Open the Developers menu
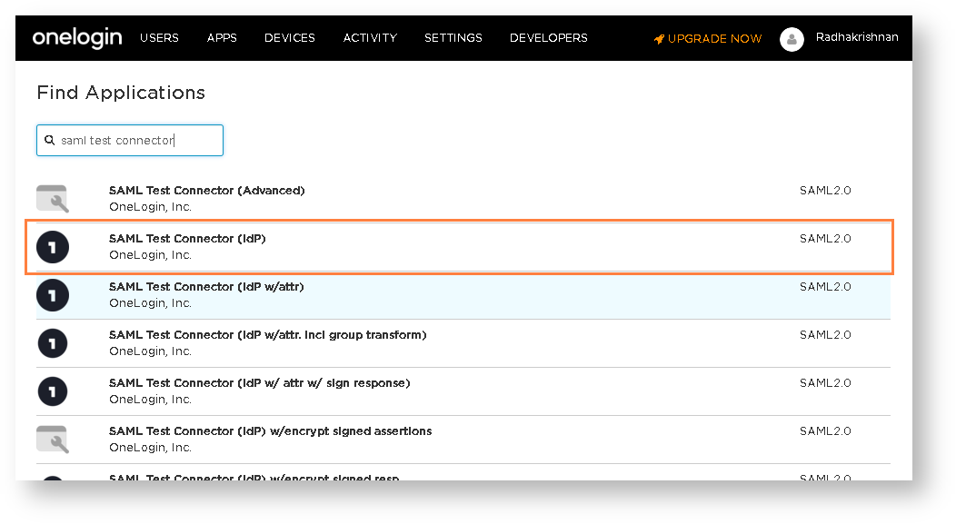Image resolution: width=956 pixels, height=524 pixels. pos(549,38)
